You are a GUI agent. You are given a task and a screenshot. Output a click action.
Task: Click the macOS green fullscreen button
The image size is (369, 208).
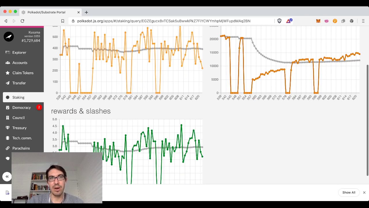pos(15,12)
